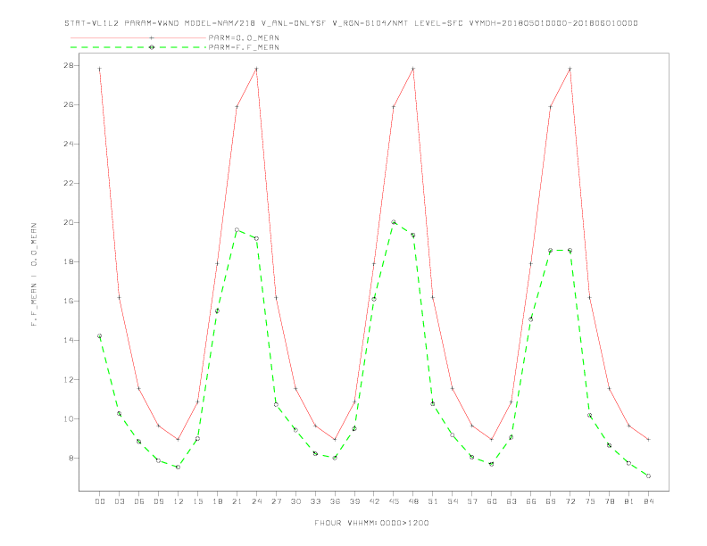Click the x-axis tick label 06
The image size is (707, 546).
coord(139,501)
